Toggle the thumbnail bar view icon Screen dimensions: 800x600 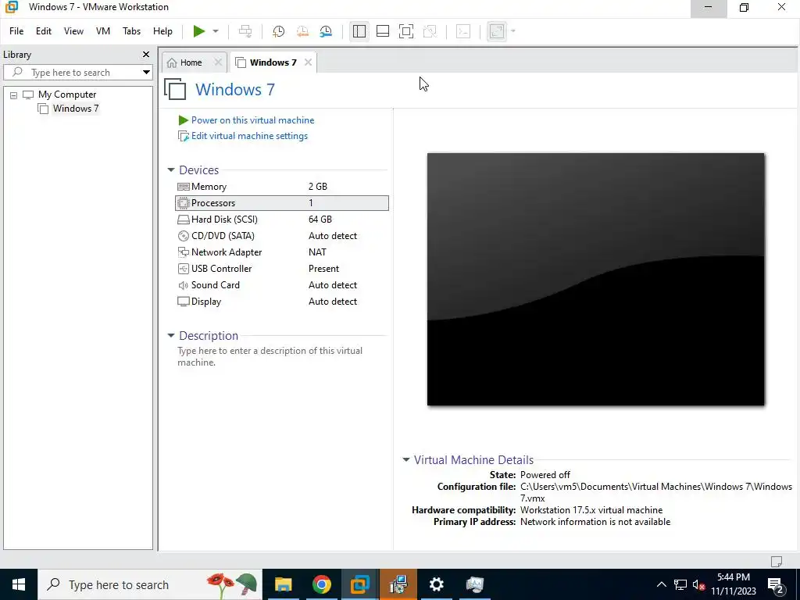383,31
